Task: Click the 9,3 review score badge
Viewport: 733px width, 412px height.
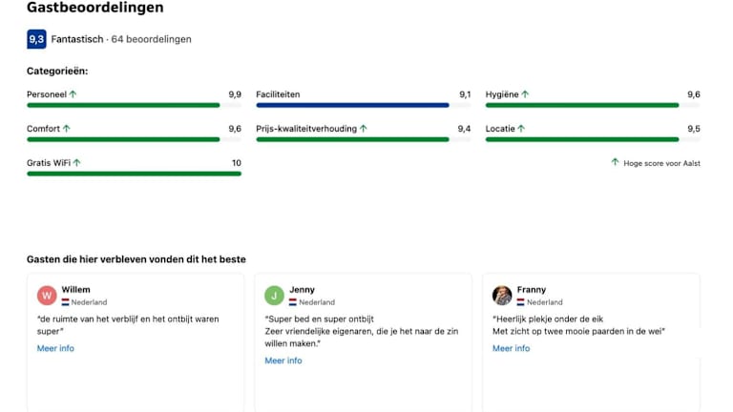Action: [36, 39]
